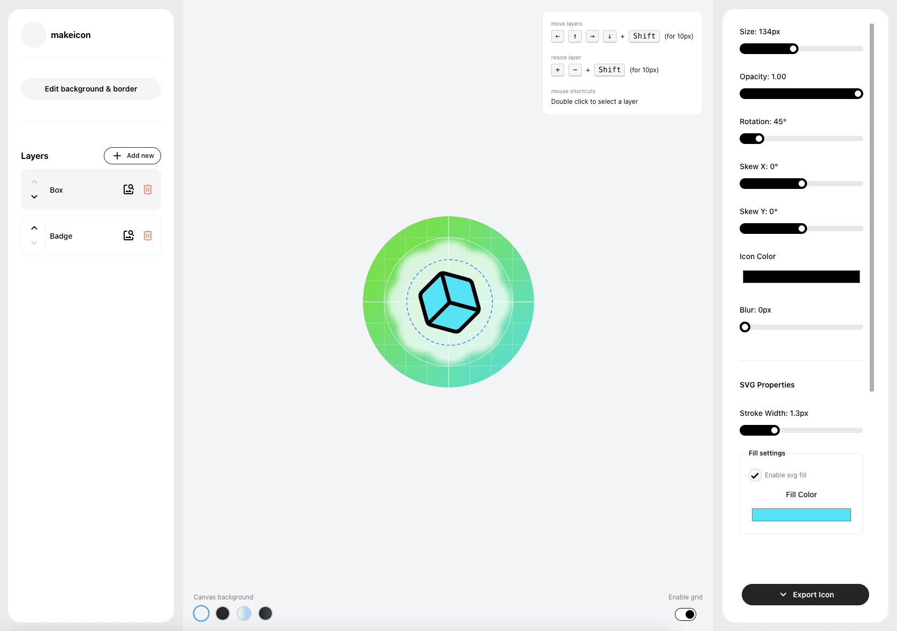The width and height of the screenshot is (897, 631).
Task: Click plus key for resize layer
Action: coord(558,70)
